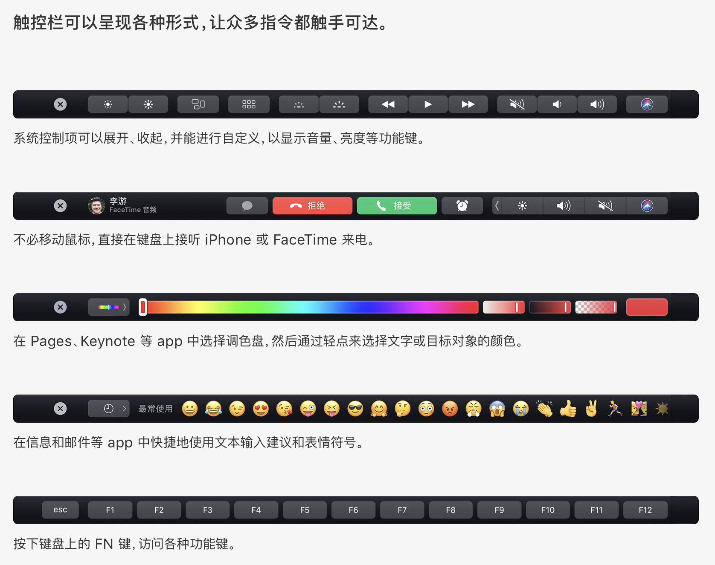715x565 pixels.
Task: Toggle mute in the FaceTime call strip
Action: pyautogui.click(x=605, y=206)
